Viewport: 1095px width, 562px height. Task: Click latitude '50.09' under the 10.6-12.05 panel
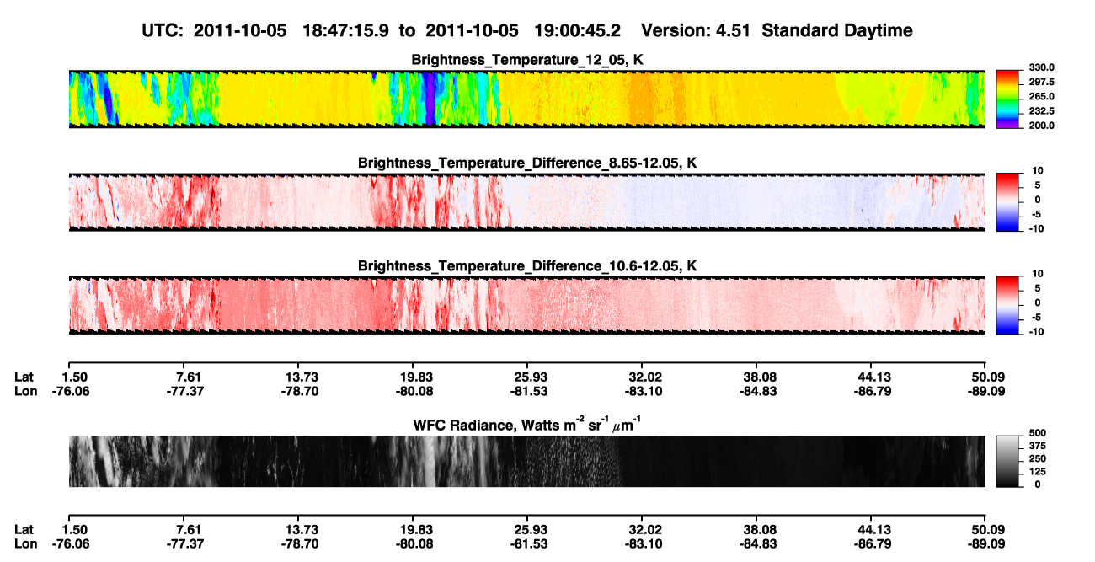985,377
